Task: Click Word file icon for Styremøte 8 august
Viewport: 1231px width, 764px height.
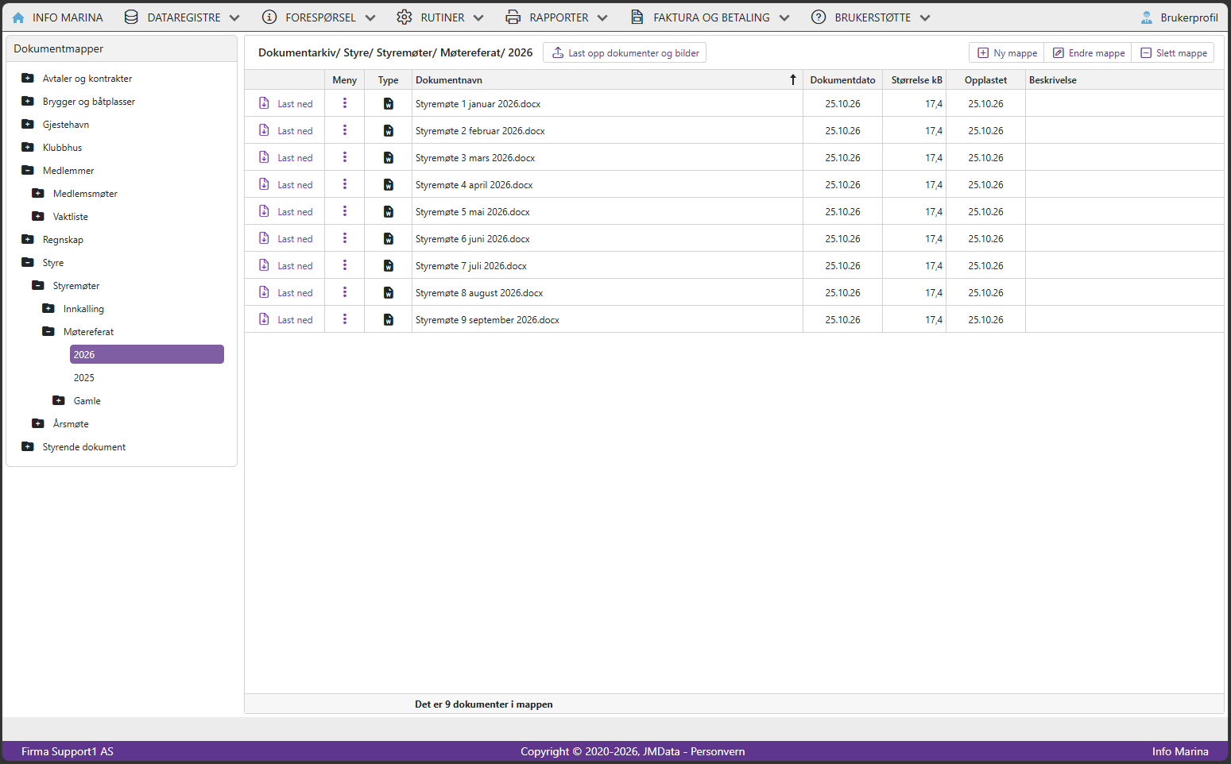Action: [x=389, y=293]
